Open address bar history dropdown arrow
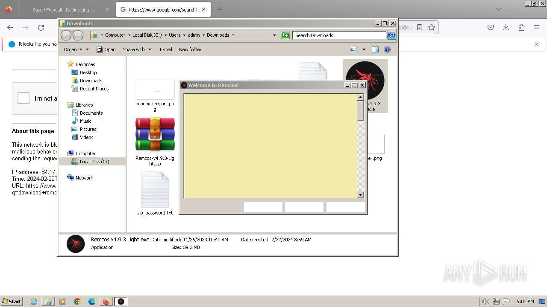Viewport: 547px width, 307px height. point(274,35)
